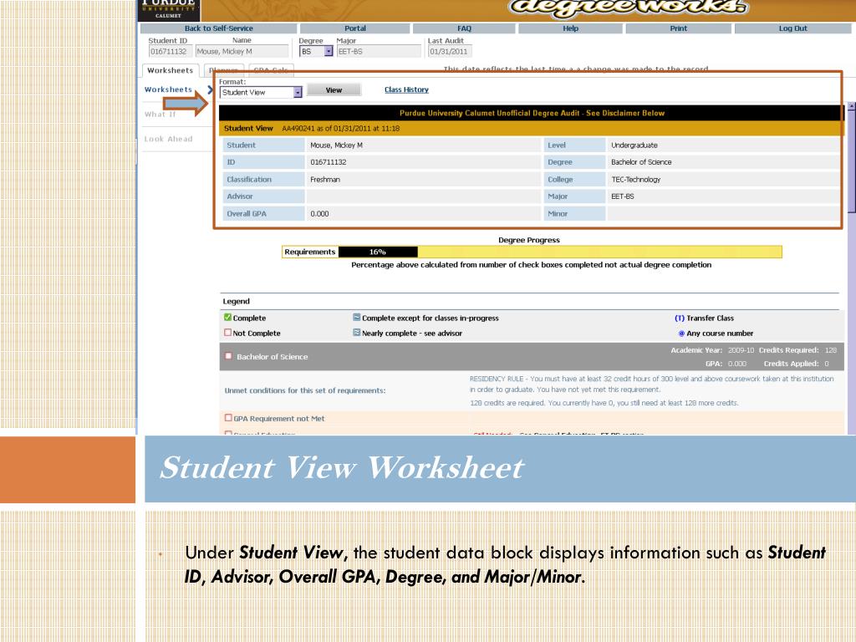This screenshot has height=642, width=856.
Task: Click the Last Audit date field
Action: pyautogui.click(x=450, y=51)
